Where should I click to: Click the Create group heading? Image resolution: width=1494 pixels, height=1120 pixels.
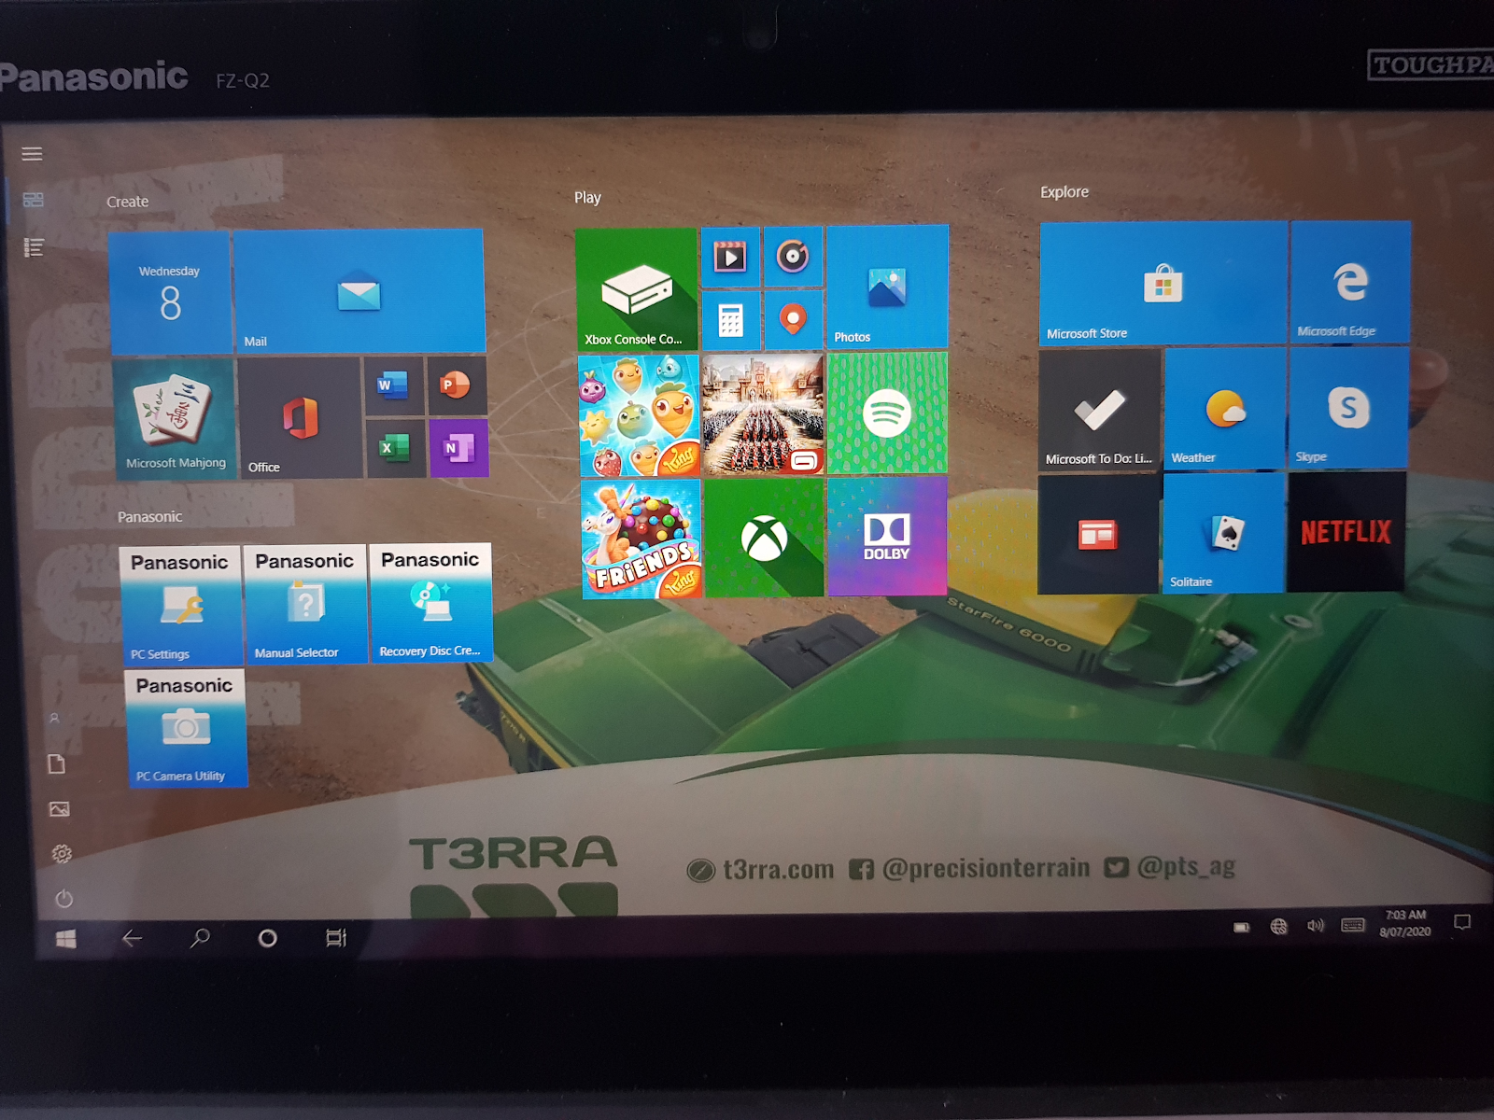coord(127,202)
